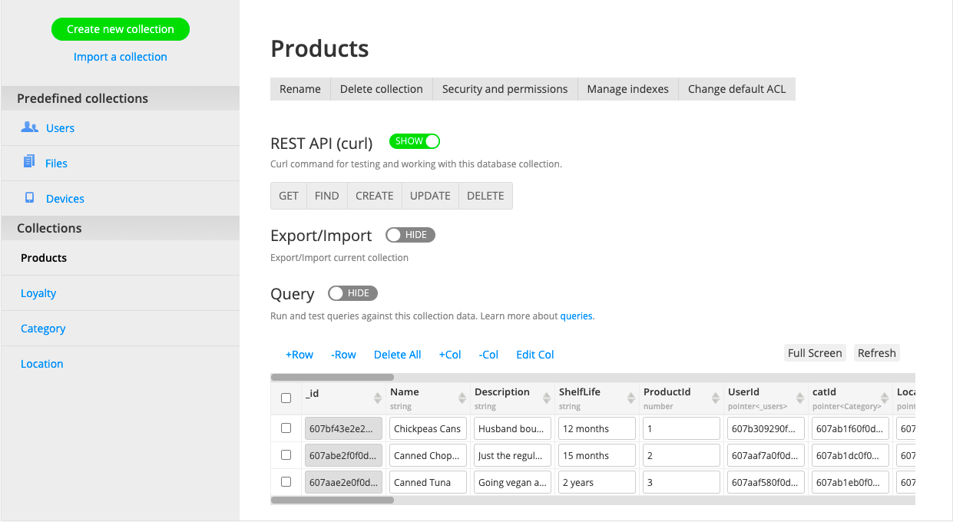The height and width of the screenshot is (522, 953).
Task: Click Delete collection
Action: [x=382, y=89]
